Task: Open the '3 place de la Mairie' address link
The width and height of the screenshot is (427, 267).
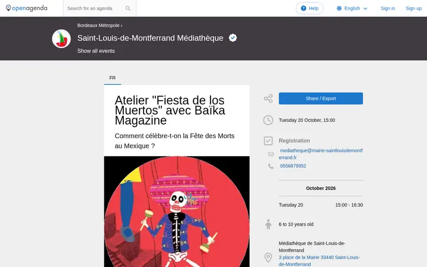Action: point(319,260)
